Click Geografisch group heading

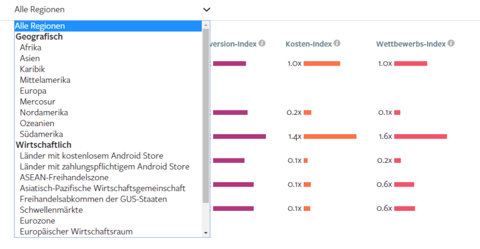(x=39, y=37)
